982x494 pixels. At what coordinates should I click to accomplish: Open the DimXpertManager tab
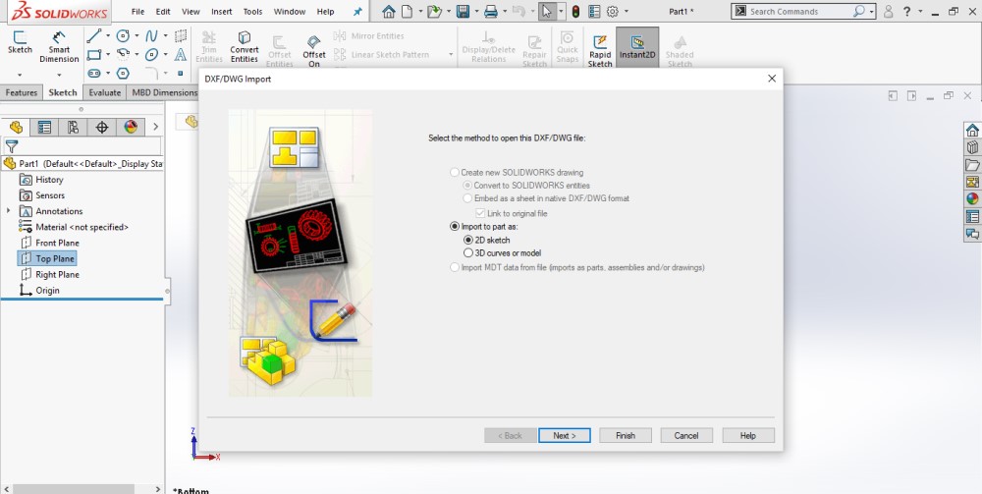click(102, 127)
